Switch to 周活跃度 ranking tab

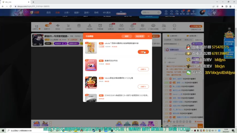(178, 40)
